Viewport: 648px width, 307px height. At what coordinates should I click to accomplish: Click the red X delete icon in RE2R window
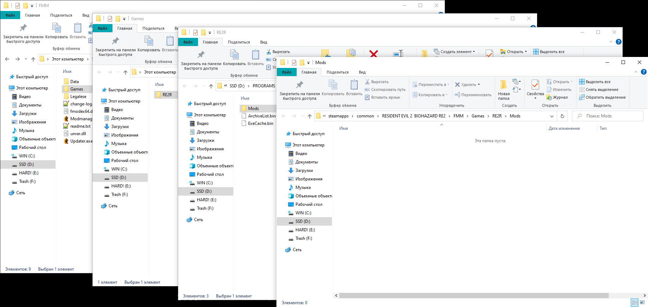[x=374, y=53]
